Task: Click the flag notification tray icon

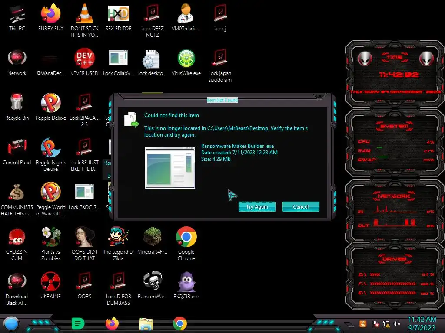Action: pos(375,323)
